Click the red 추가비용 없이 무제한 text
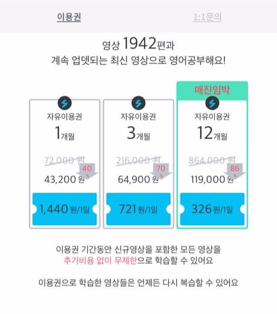This screenshot has height=314, width=277. pyautogui.click(x=100, y=261)
